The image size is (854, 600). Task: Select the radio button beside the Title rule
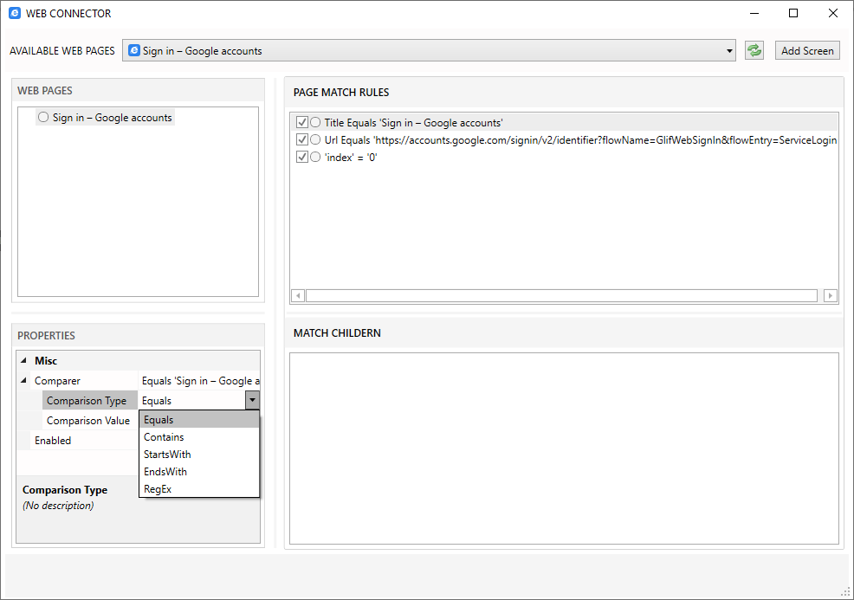coord(314,122)
